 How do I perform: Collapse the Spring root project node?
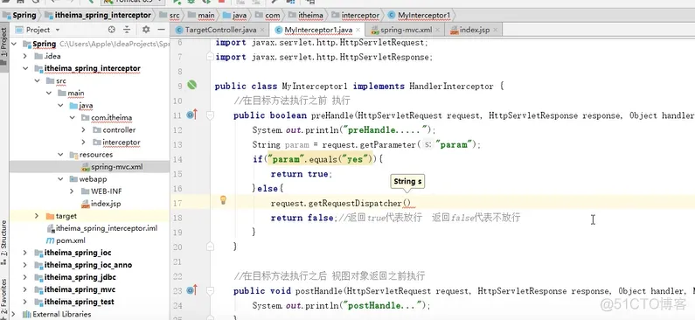click(x=14, y=44)
